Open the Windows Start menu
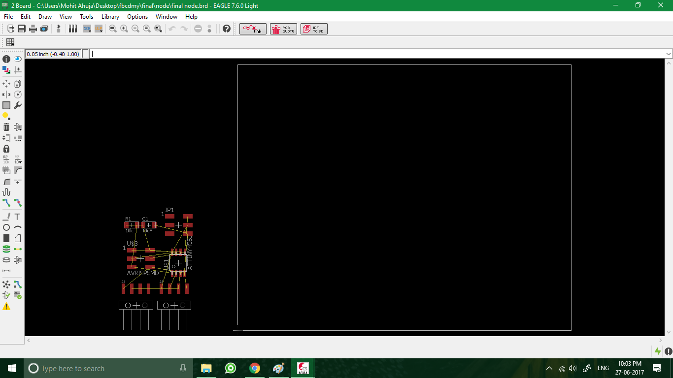The height and width of the screenshot is (378, 673). click(12, 368)
